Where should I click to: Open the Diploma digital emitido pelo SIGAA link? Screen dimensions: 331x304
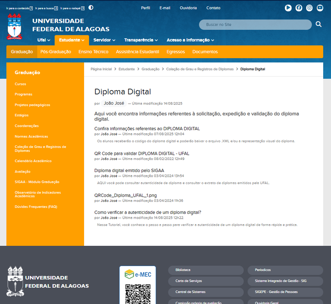[129, 170]
